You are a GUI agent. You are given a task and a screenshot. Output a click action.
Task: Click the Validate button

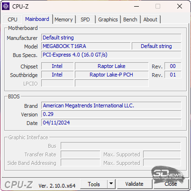[x=134, y=184]
